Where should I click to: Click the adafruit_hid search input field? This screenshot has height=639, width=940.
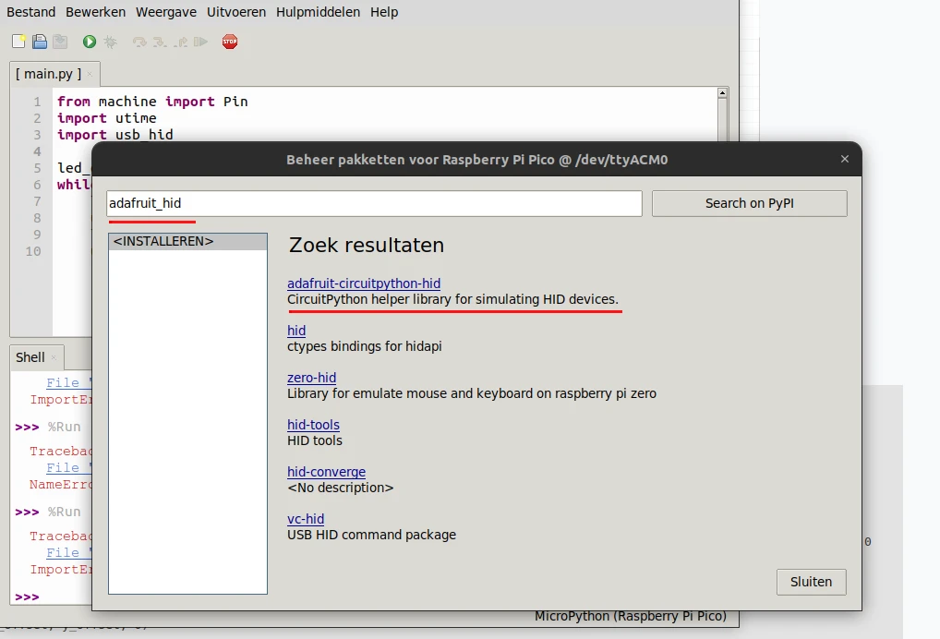point(374,203)
